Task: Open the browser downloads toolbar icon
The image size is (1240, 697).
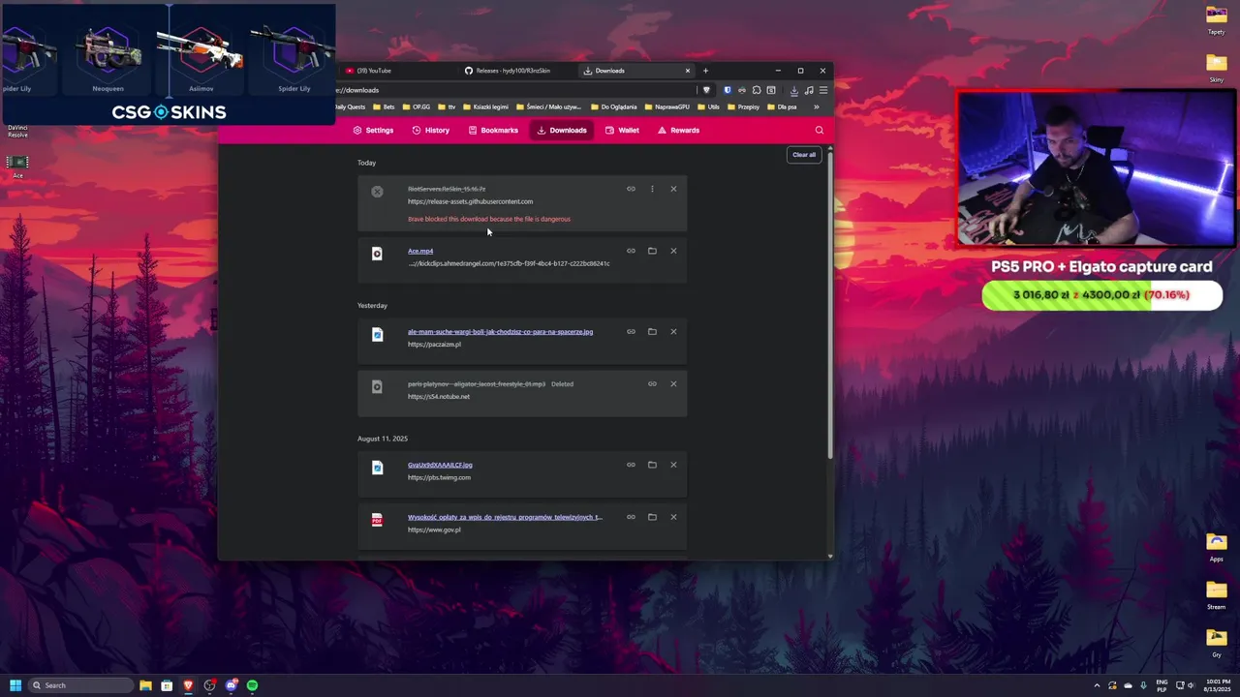Action: [794, 90]
